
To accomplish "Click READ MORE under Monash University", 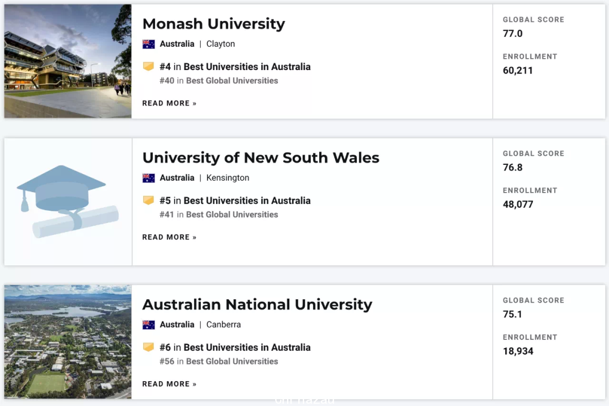I will click(169, 103).
